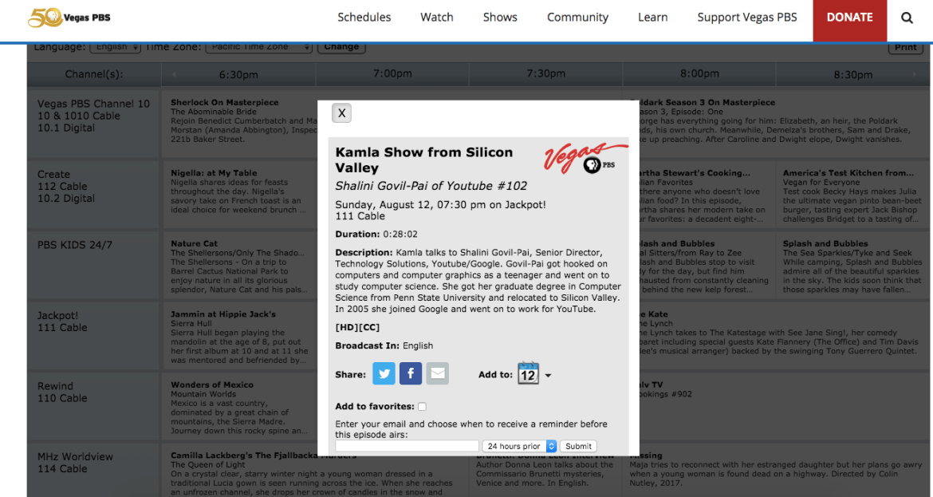
Task: Open the search magnifier icon
Action: click(x=907, y=18)
